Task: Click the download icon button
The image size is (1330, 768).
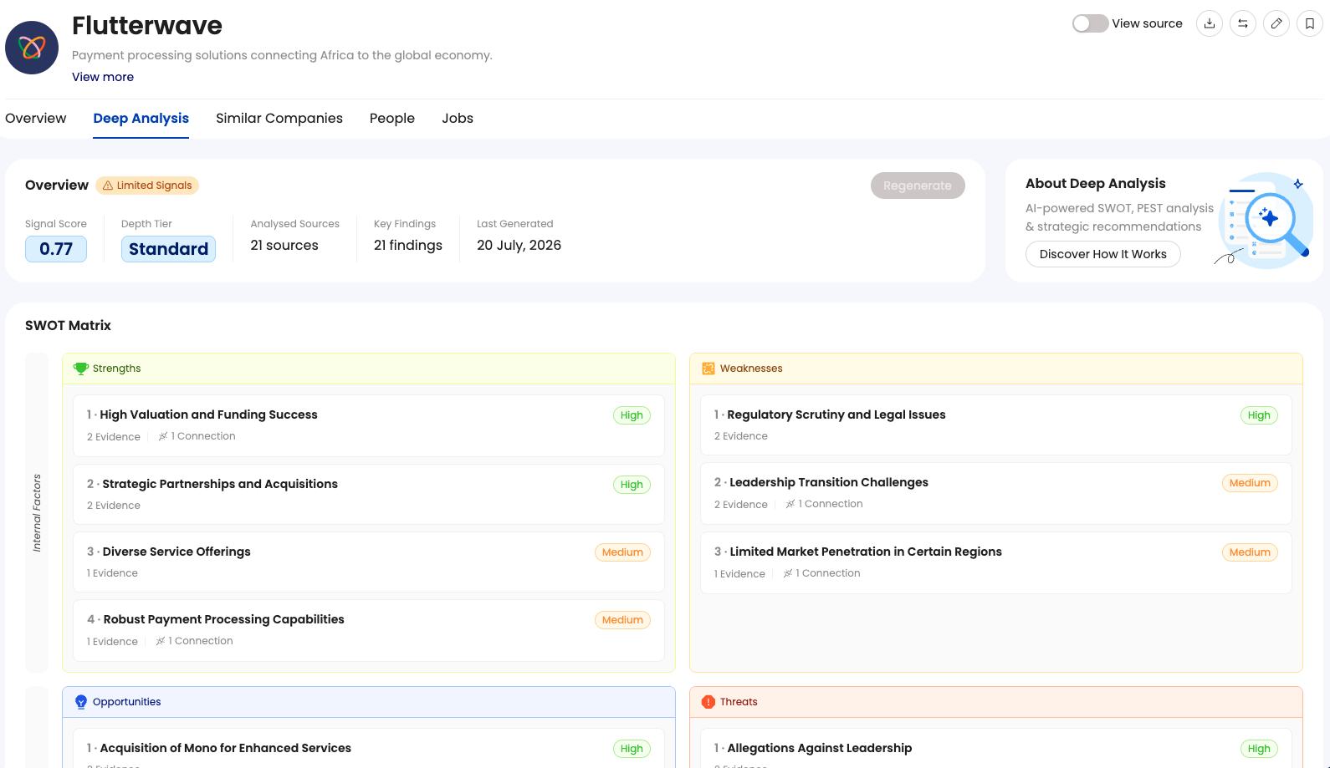Action: tap(1210, 23)
